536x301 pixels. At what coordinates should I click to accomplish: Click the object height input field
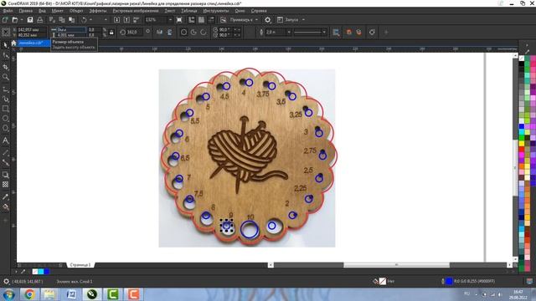(x=70, y=35)
